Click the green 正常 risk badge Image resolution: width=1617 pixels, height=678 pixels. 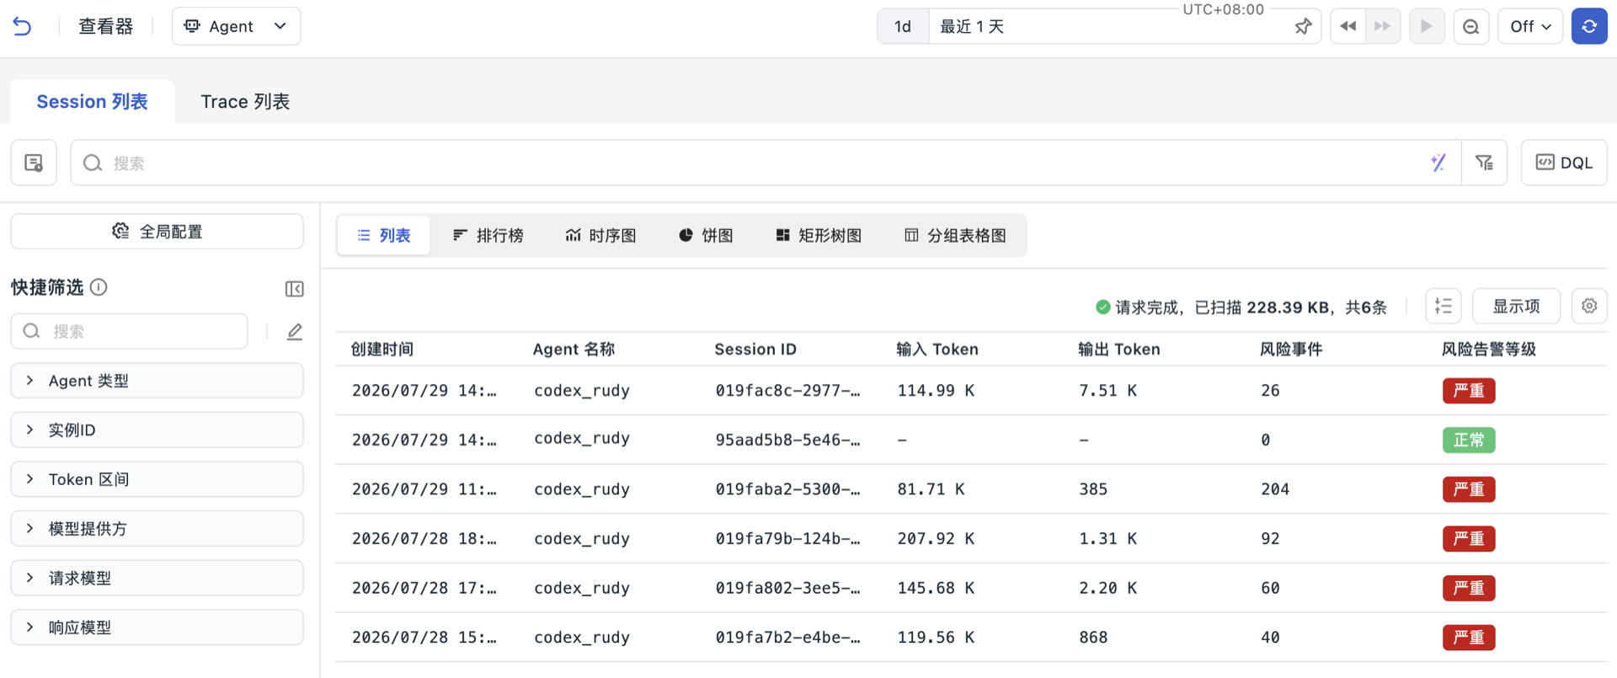click(x=1469, y=440)
